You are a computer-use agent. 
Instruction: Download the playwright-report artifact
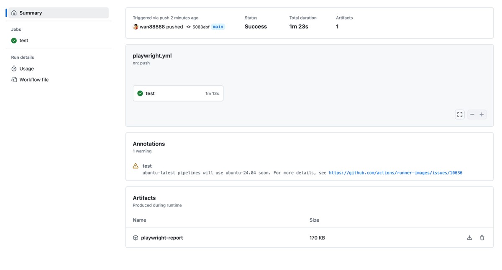pos(469,238)
